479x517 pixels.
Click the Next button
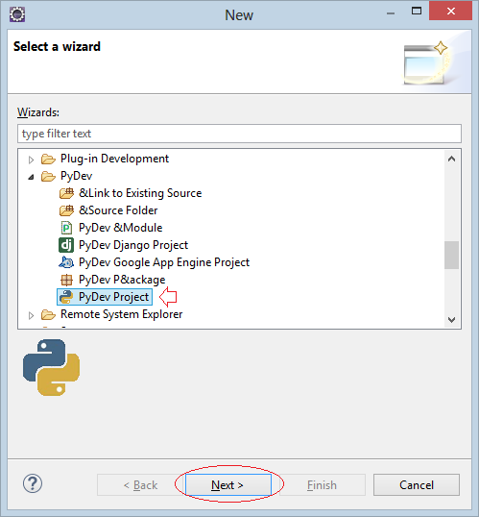228,484
